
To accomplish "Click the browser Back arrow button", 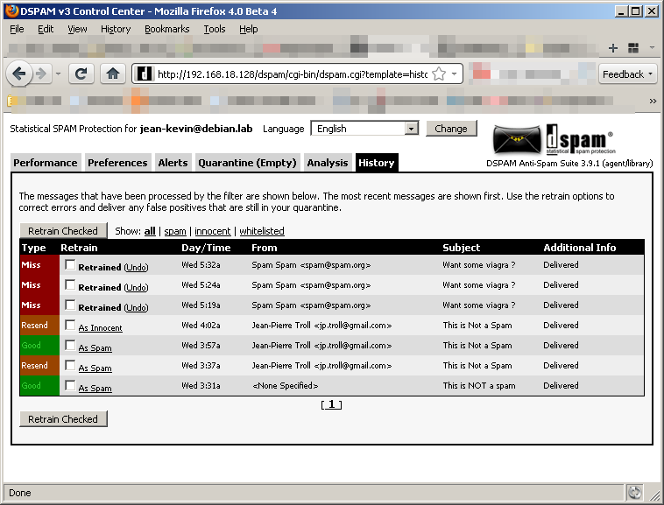I will [19, 74].
